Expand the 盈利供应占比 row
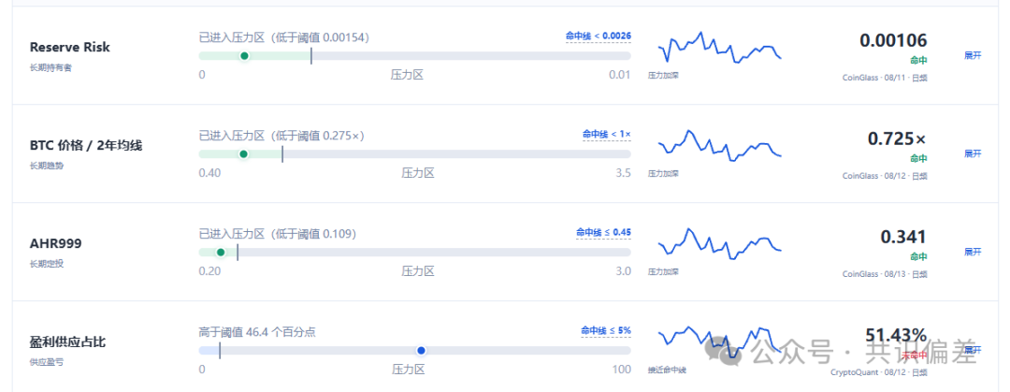The width and height of the screenshot is (1010, 392). [x=973, y=350]
